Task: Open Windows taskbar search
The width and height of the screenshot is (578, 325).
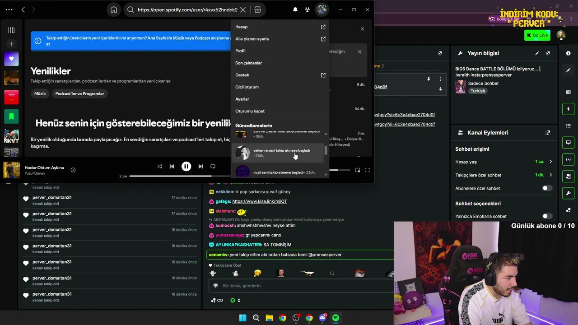Action: click(x=256, y=318)
